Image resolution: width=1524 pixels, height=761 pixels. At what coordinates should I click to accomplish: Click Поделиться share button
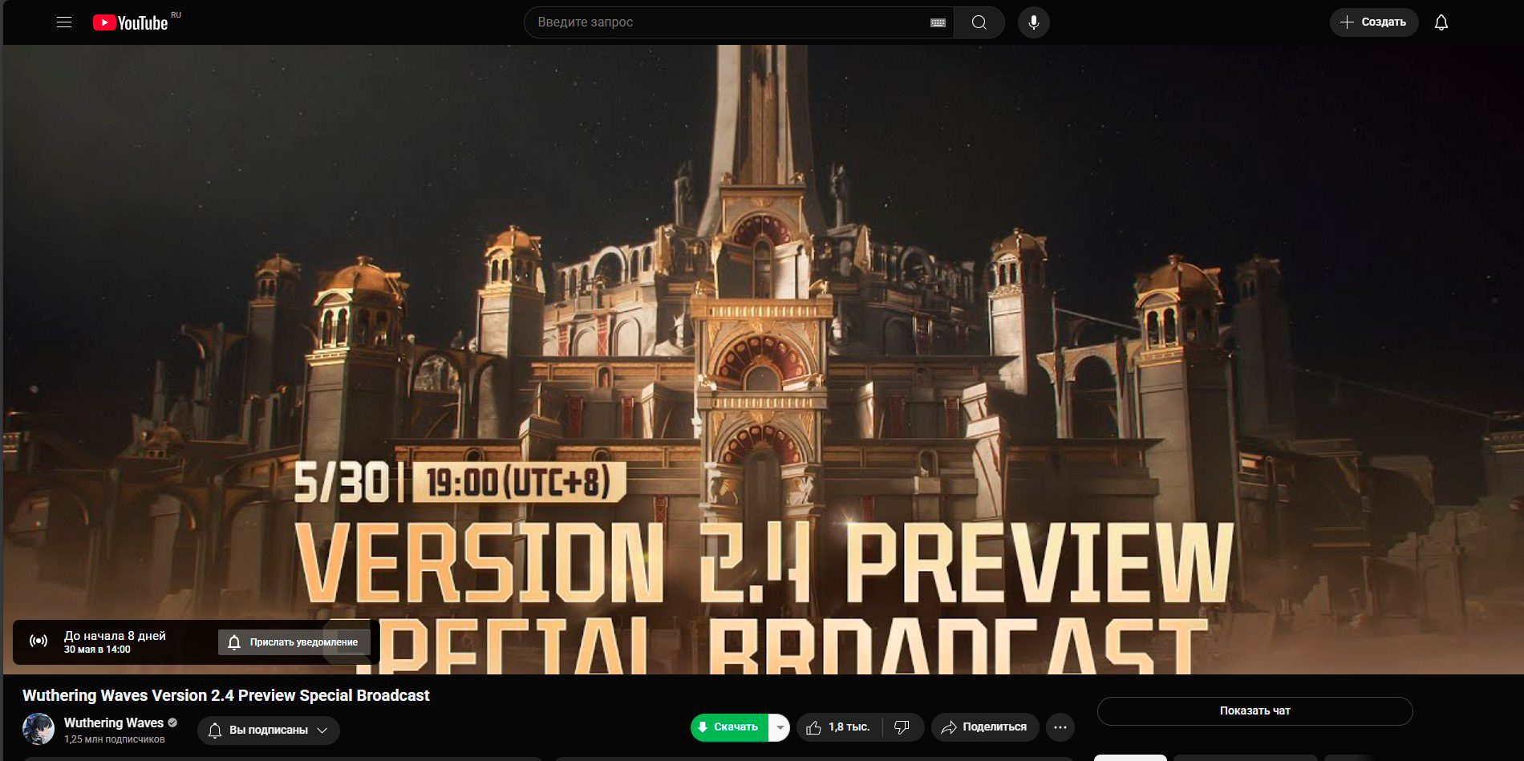(x=984, y=727)
